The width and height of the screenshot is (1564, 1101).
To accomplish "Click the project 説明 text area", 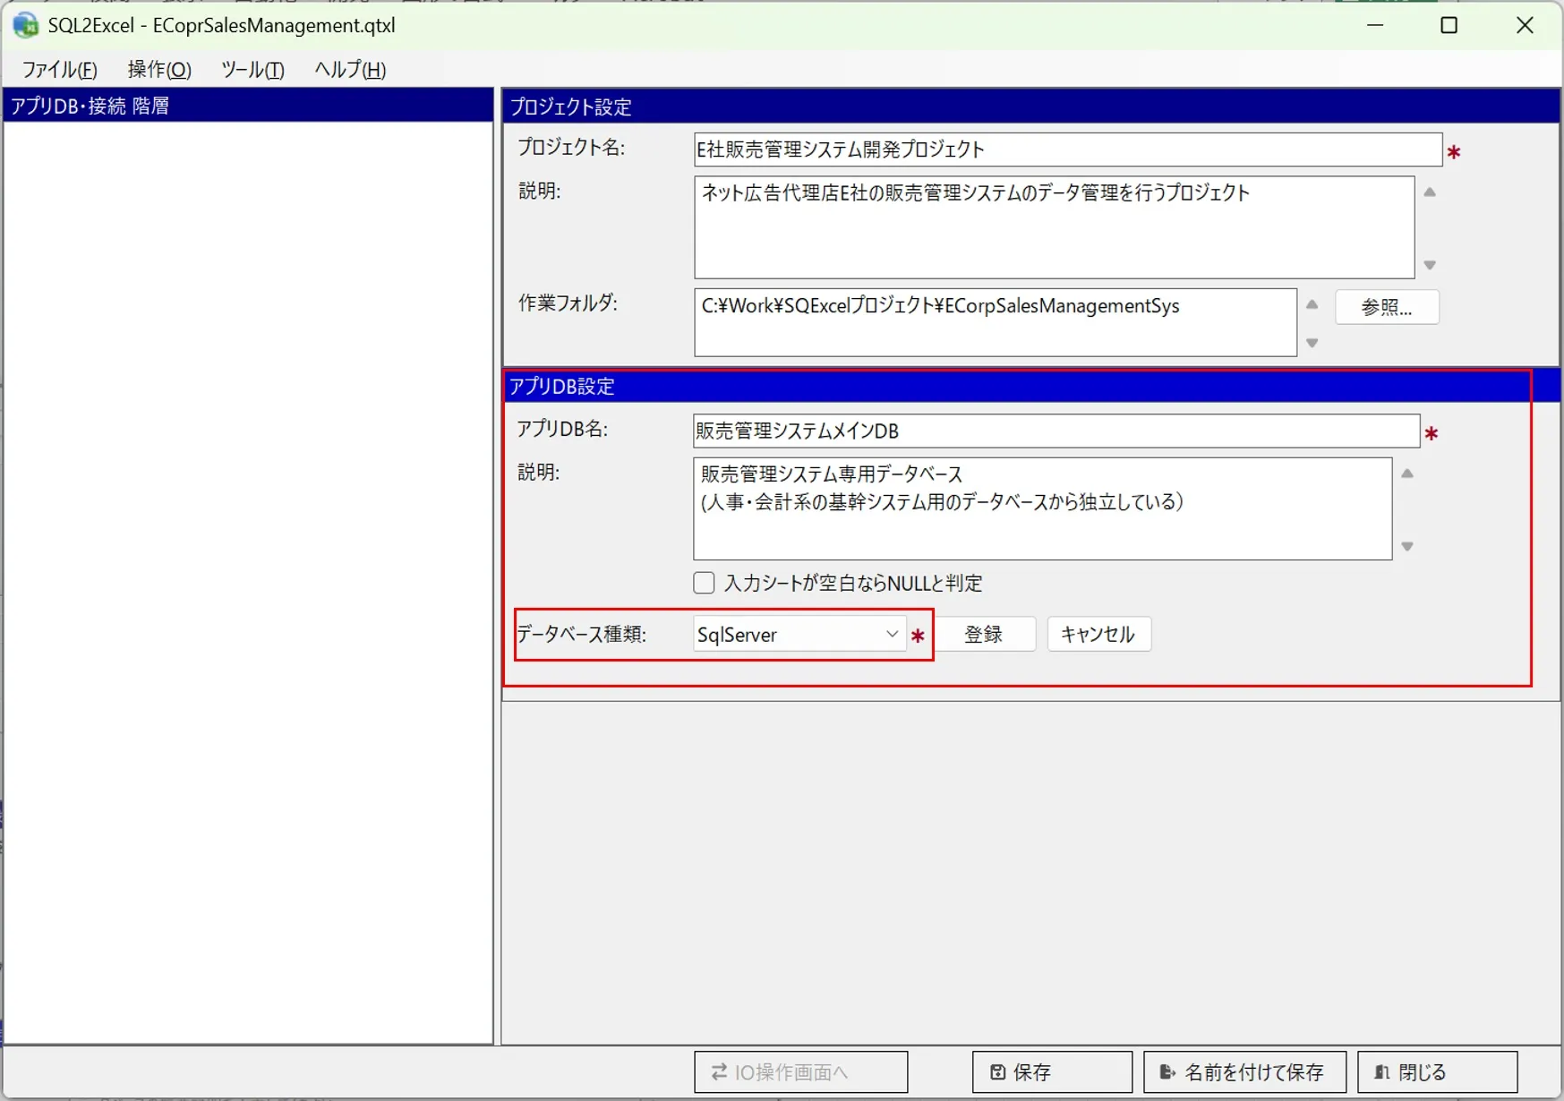I will point(1054,227).
